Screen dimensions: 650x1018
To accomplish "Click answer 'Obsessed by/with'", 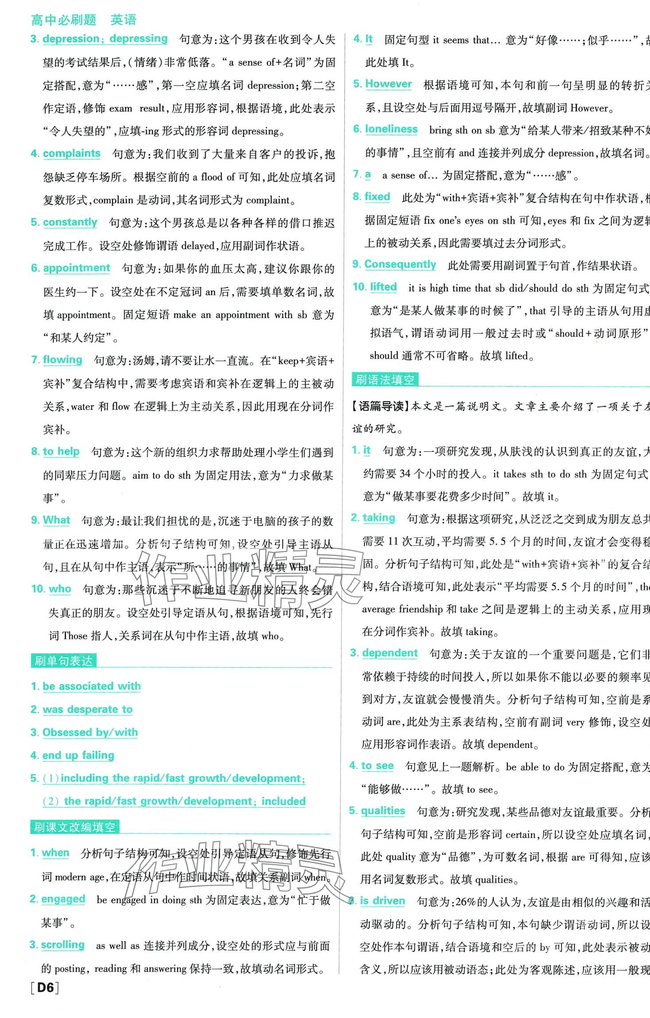I will (90, 732).
